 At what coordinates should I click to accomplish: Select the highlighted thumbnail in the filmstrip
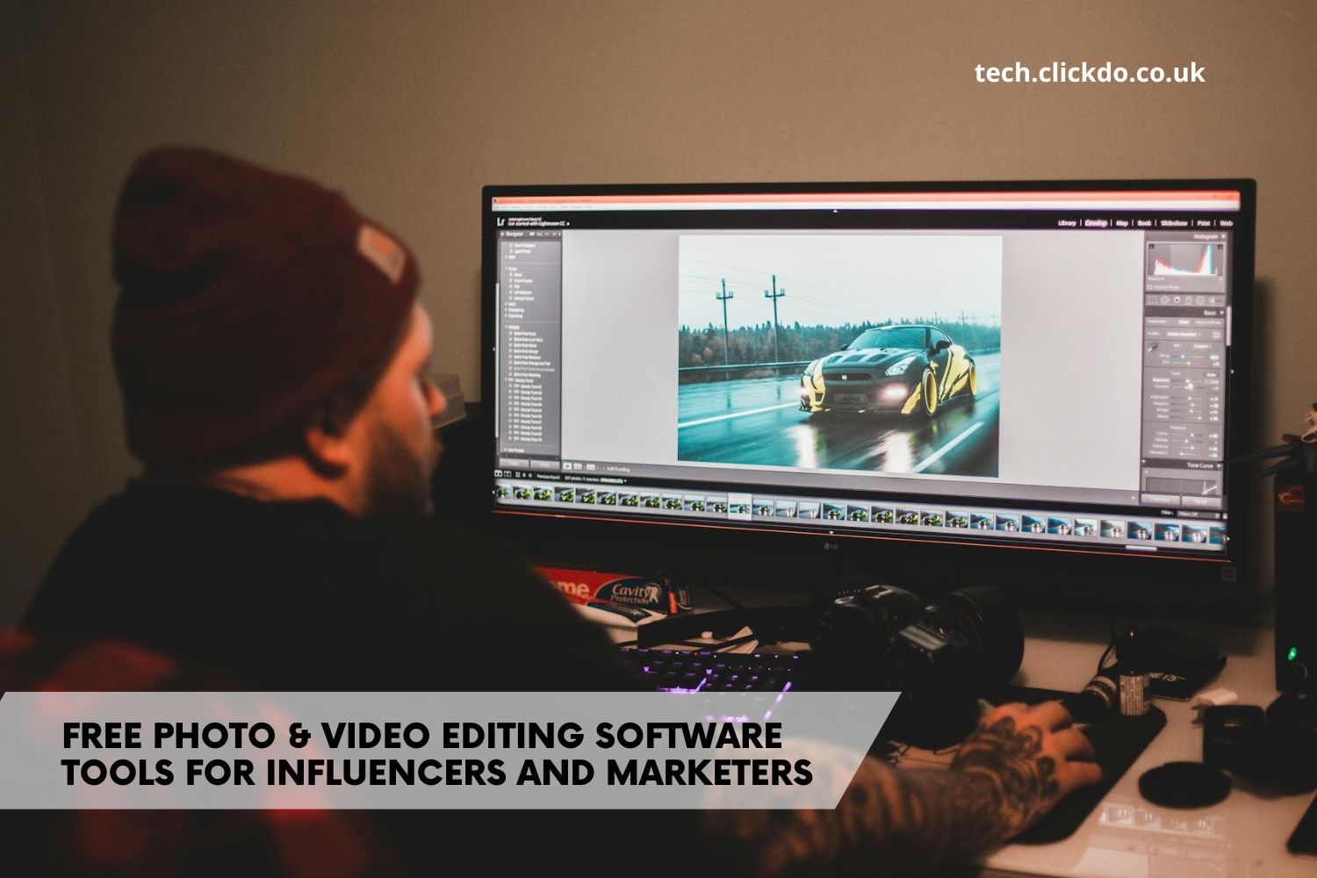740,507
